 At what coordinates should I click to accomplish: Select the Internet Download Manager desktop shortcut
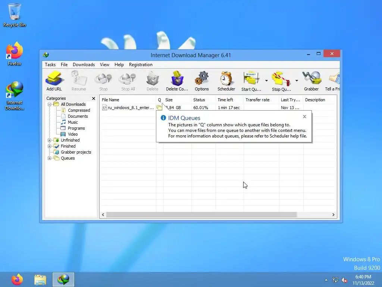[x=15, y=96]
